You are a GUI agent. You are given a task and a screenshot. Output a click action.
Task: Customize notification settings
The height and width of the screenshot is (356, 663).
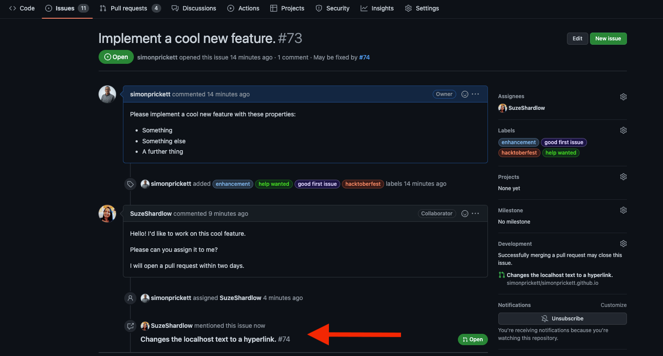point(613,305)
